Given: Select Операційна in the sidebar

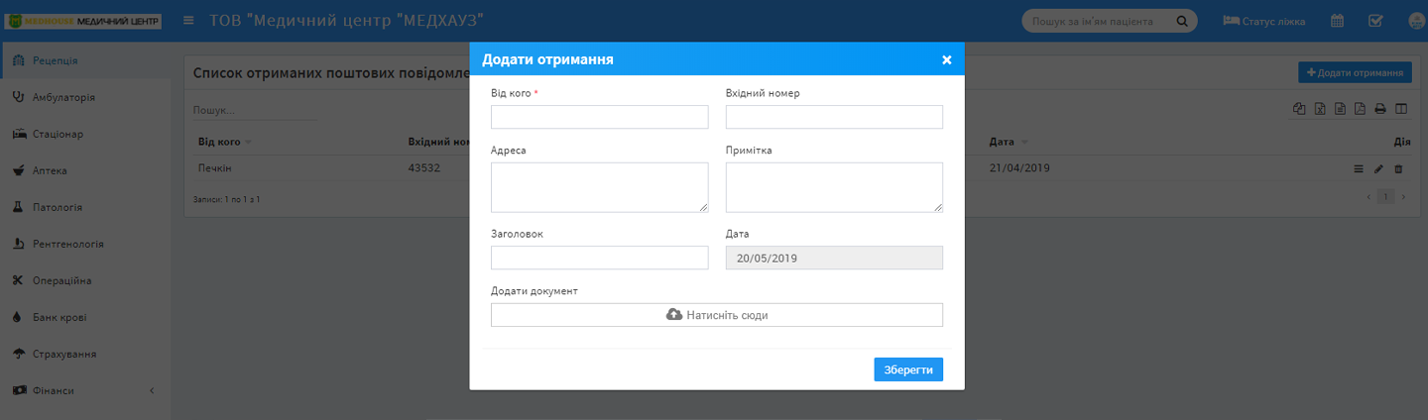Looking at the screenshot, I should (85, 280).
